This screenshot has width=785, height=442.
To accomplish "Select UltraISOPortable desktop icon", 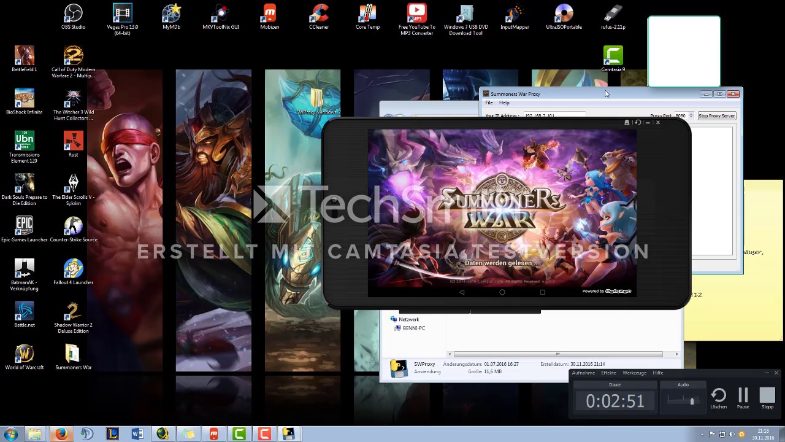I will point(564,17).
